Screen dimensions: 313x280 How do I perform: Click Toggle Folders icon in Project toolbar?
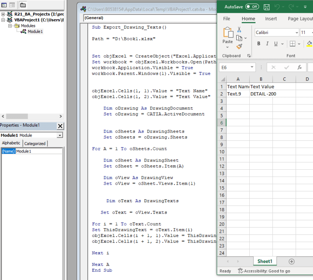[x=23, y=5]
